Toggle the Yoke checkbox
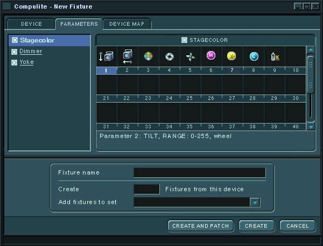323x246 pixels. [x=15, y=62]
